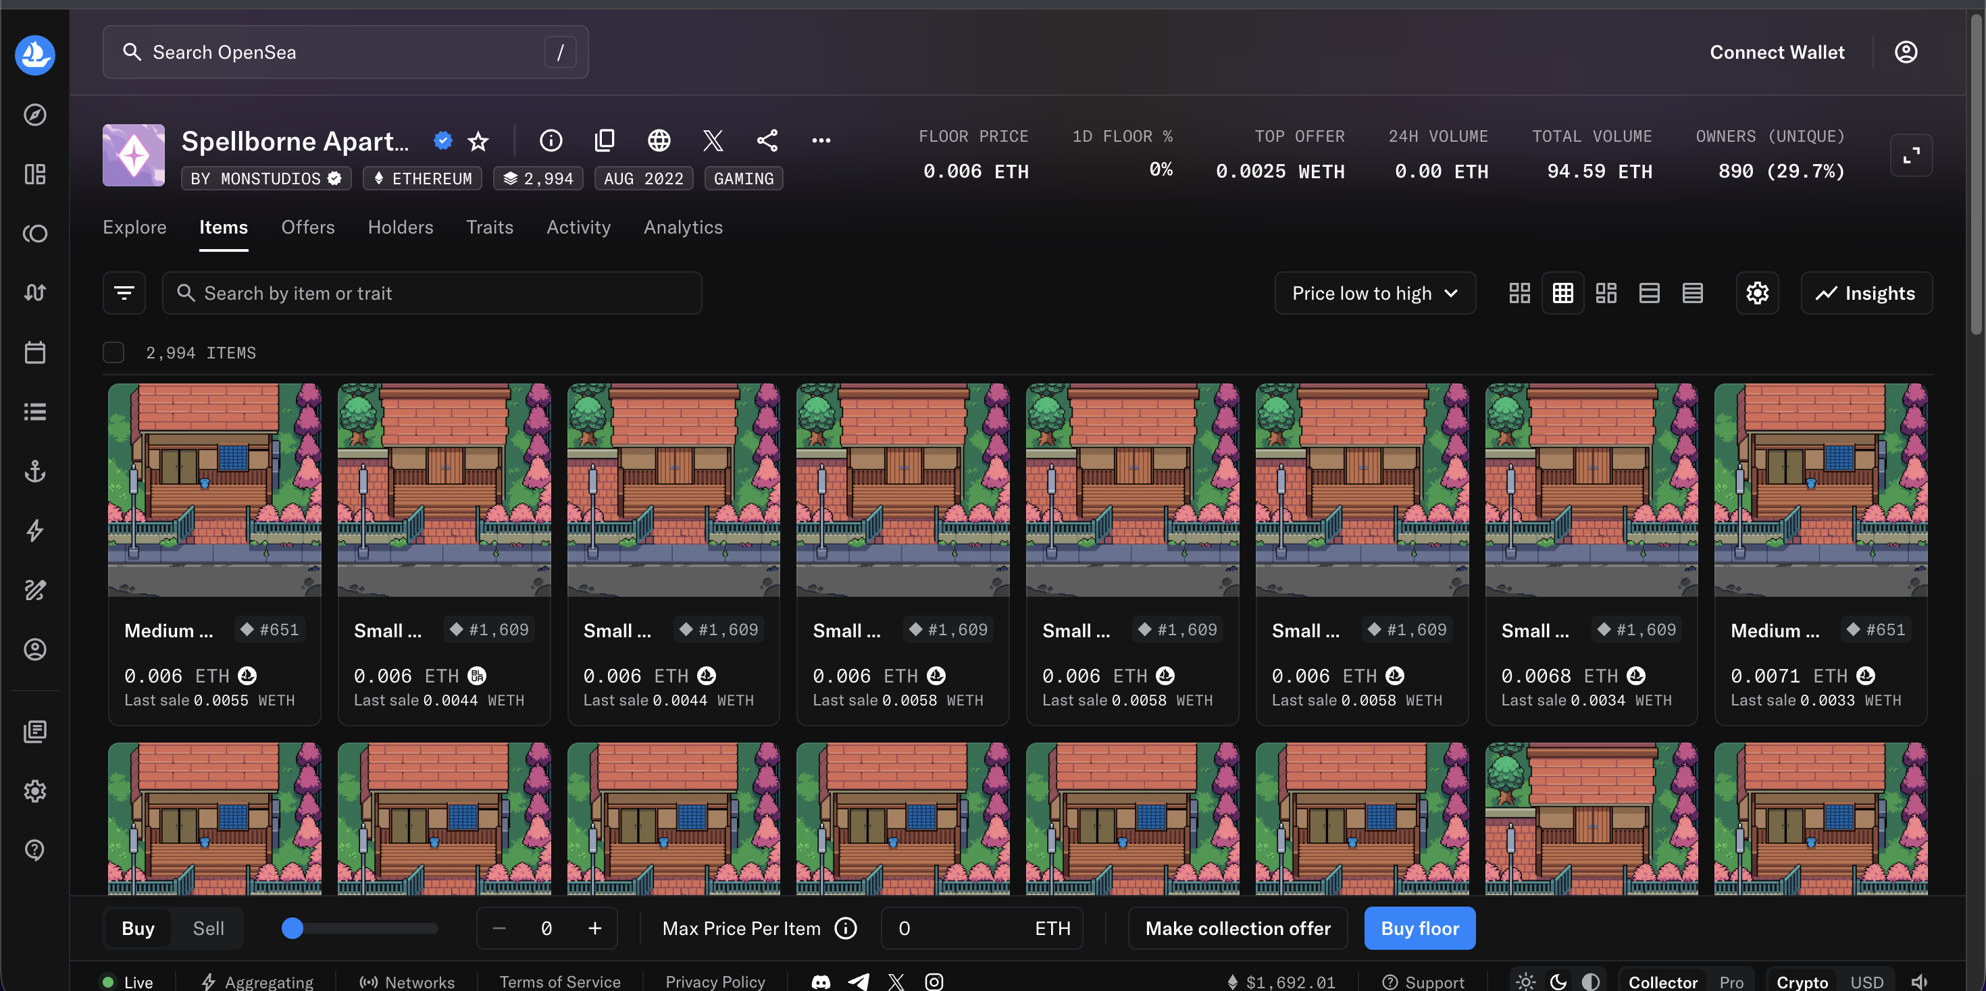Open the lightning bolt icon in sidebar
The width and height of the screenshot is (1986, 991).
pos(34,530)
